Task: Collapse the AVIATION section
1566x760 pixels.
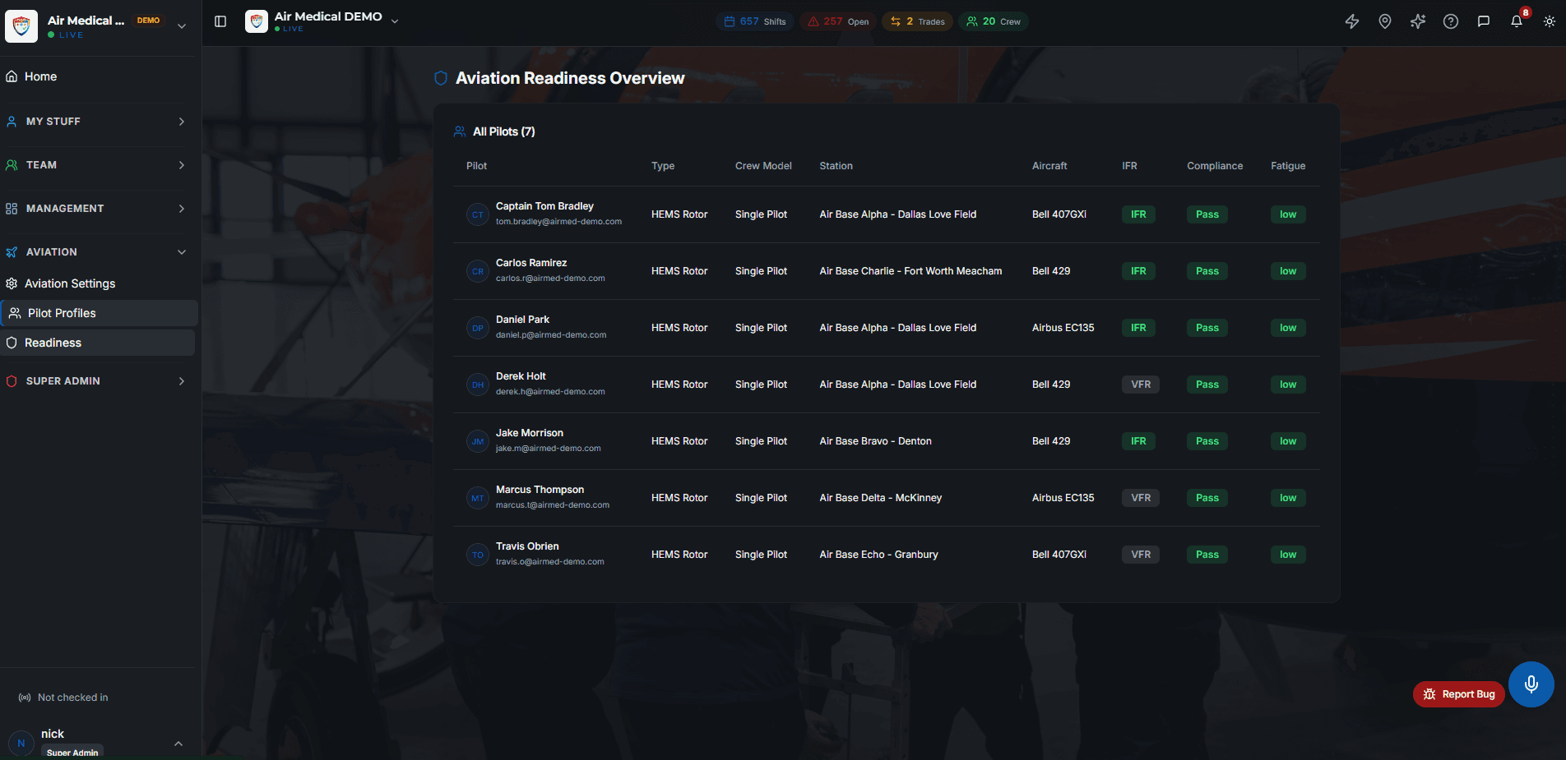Action: pos(97,252)
